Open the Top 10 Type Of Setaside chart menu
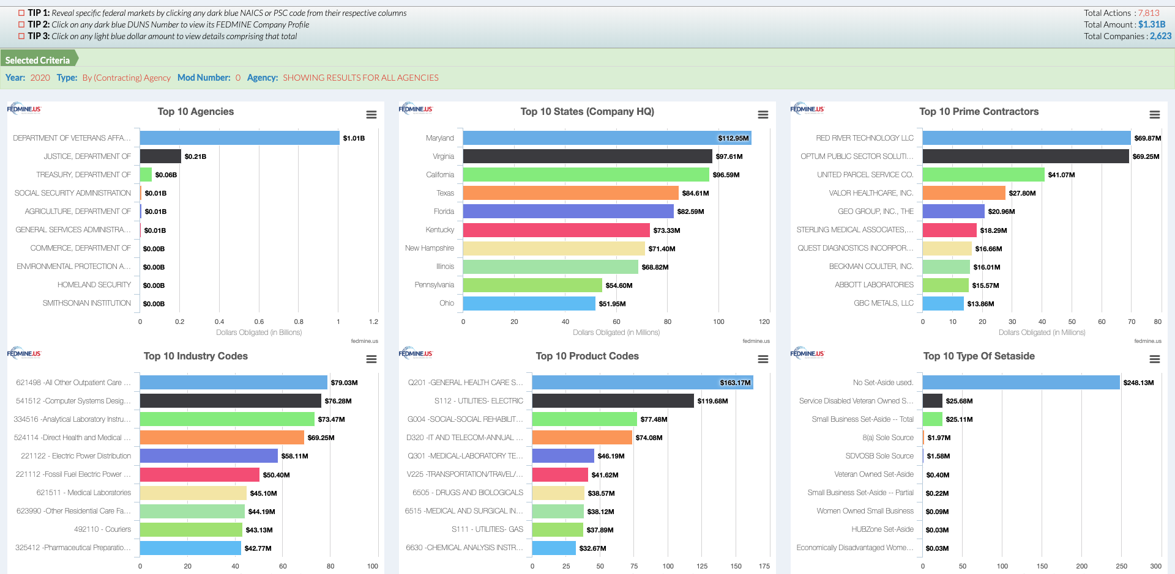This screenshot has height=574, width=1175. 1155,359
